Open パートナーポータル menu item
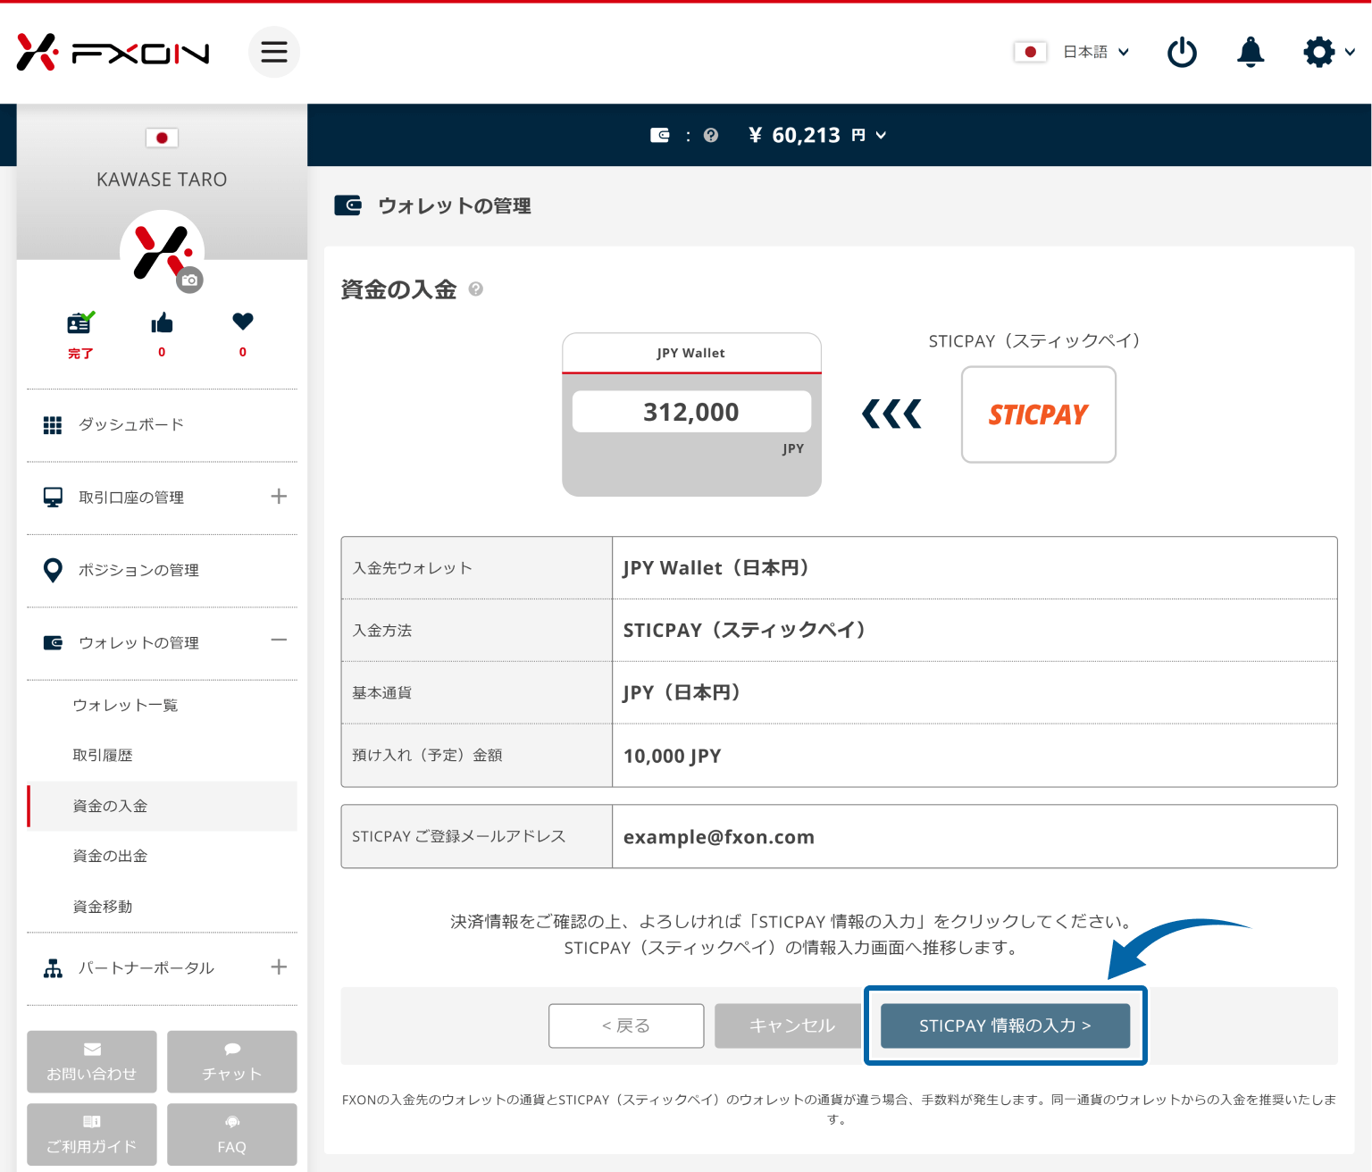Viewport: 1372px width, 1172px height. pyautogui.click(x=146, y=968)
